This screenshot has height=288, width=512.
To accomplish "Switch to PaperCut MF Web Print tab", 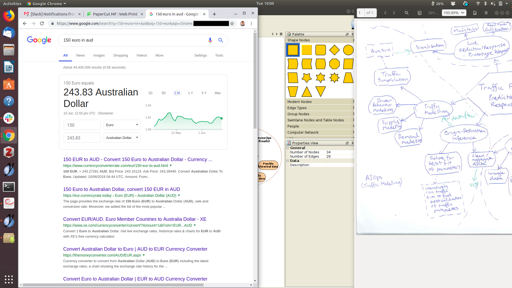I will point(115,14).
